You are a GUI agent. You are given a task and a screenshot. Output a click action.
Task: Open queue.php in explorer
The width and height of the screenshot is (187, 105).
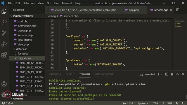27,31
